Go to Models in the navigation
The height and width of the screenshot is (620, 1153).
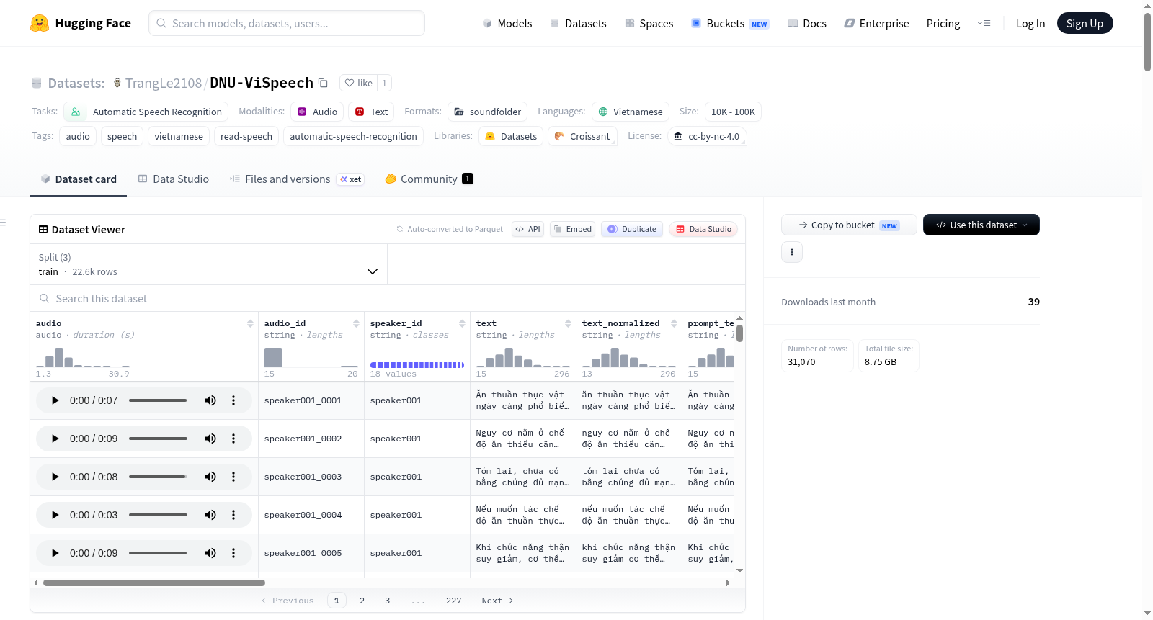pyautogui.click(x=507, y=23)
